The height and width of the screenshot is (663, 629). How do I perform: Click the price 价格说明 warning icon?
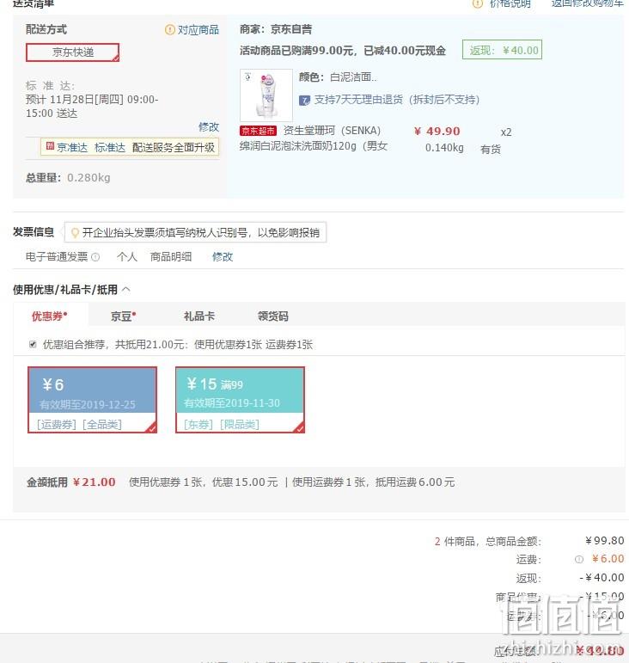coord(478,3)
